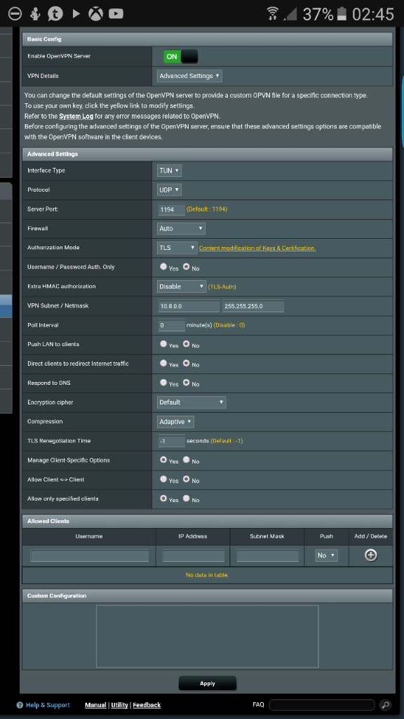Open the Help & Support link
Viewport: 404px width, 719px height.
point(48,705)
